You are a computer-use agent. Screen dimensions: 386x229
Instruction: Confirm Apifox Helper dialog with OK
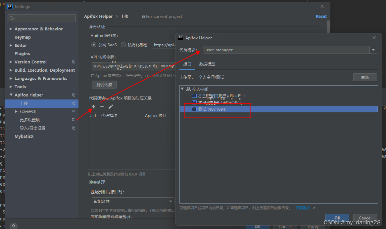(337, 218)
